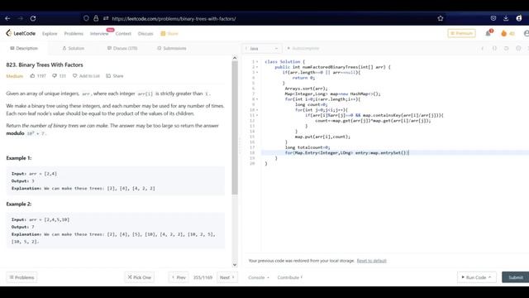Click the padlock site security icon

coord(96,18)
